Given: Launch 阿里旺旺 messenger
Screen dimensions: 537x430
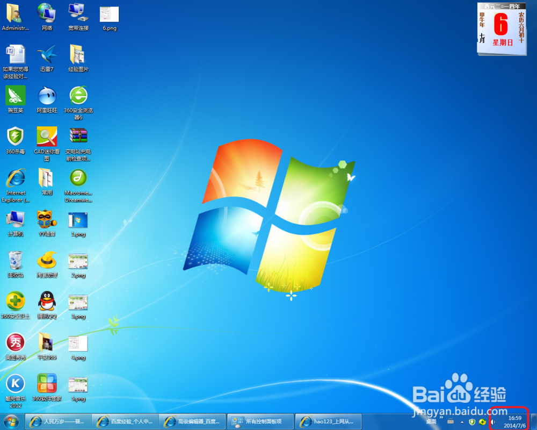Looking at the screenshot, I should point(47,99).
